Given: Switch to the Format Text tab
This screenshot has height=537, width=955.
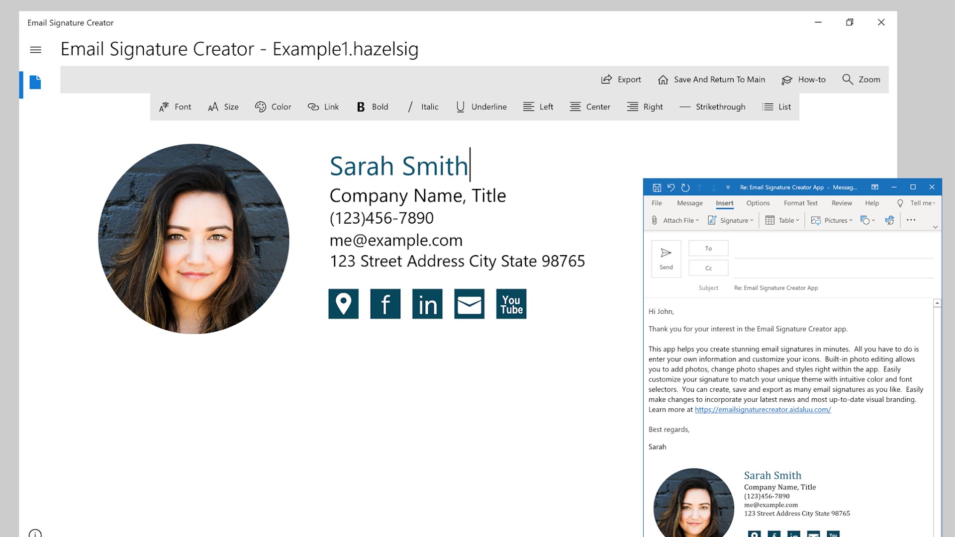Looking at the screenshot, I should coord(800,203).
